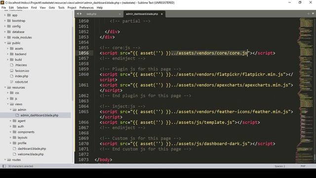The image size is (316, 178).
Task: Click the robots.txt file icon
Action: (12, 82)
